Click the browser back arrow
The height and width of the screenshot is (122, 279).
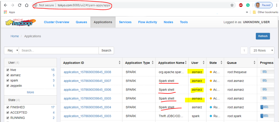(5, 5)
